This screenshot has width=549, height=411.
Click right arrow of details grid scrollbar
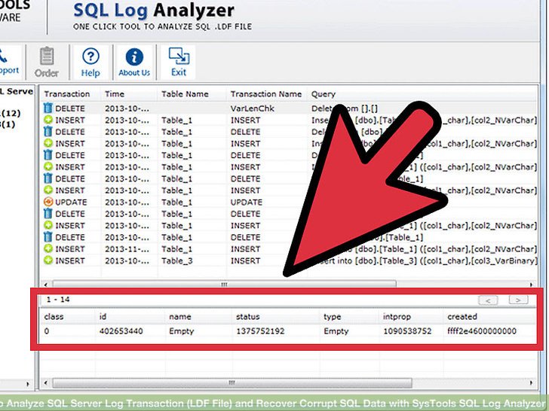coord(531,383)
